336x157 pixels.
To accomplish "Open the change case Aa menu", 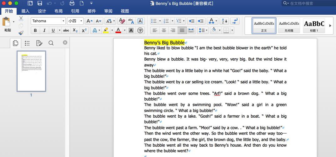I will [110, 21].
